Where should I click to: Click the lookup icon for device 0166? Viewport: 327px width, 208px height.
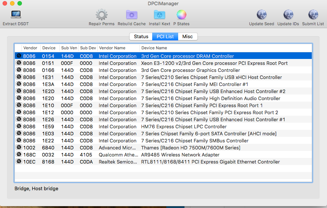tap(19, 70)
